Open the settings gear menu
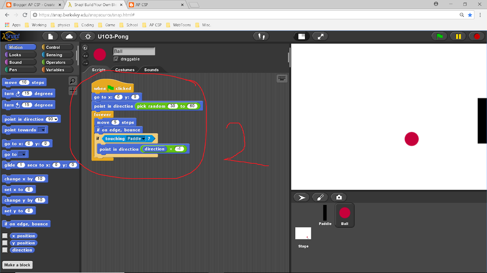The image size is (487, 273). coord(88,36)
